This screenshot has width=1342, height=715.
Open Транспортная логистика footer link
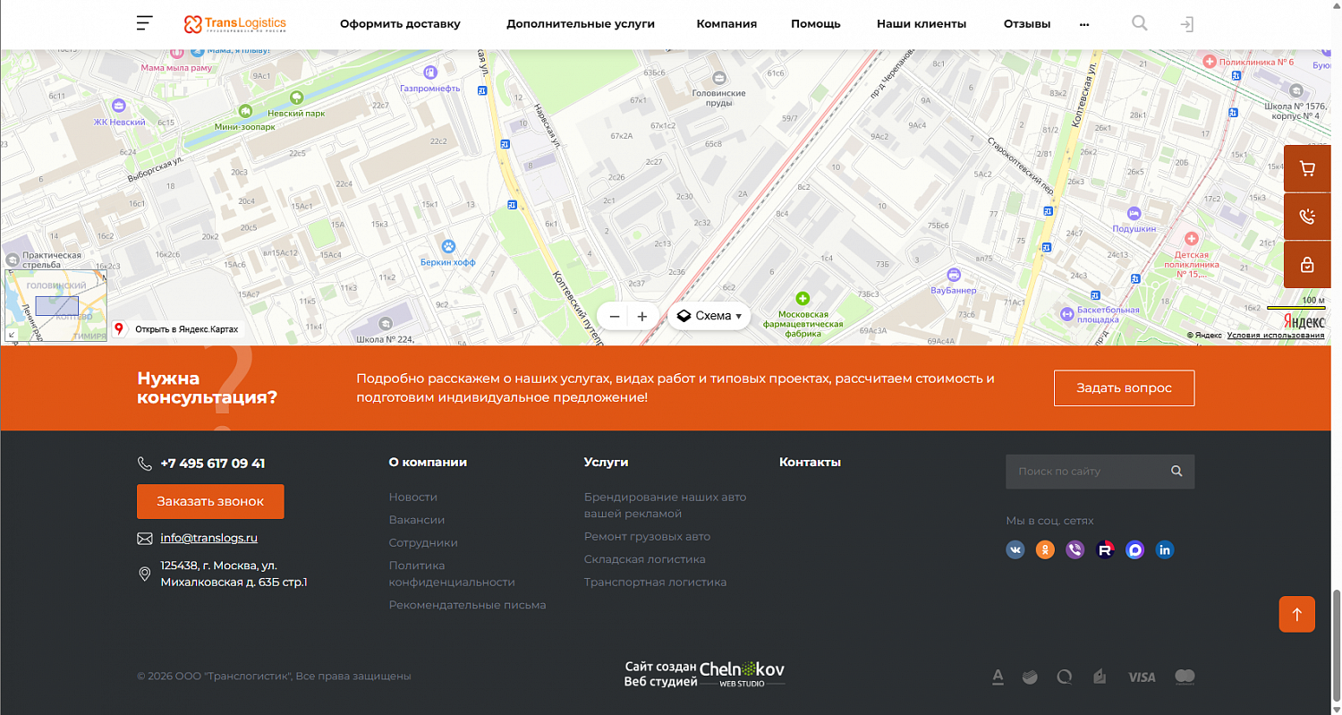point(655,583)
